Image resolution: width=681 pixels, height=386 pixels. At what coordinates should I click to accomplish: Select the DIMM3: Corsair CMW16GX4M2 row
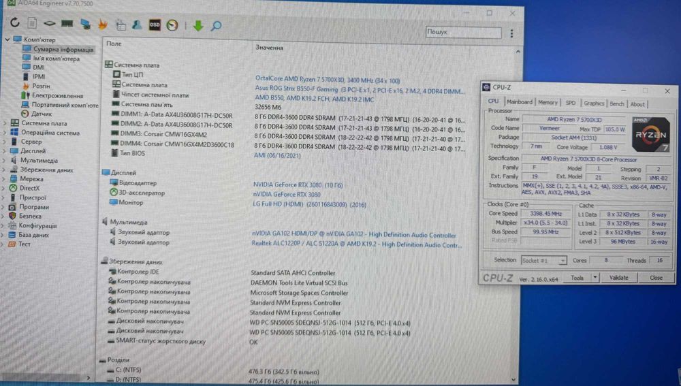pos(287,135)
